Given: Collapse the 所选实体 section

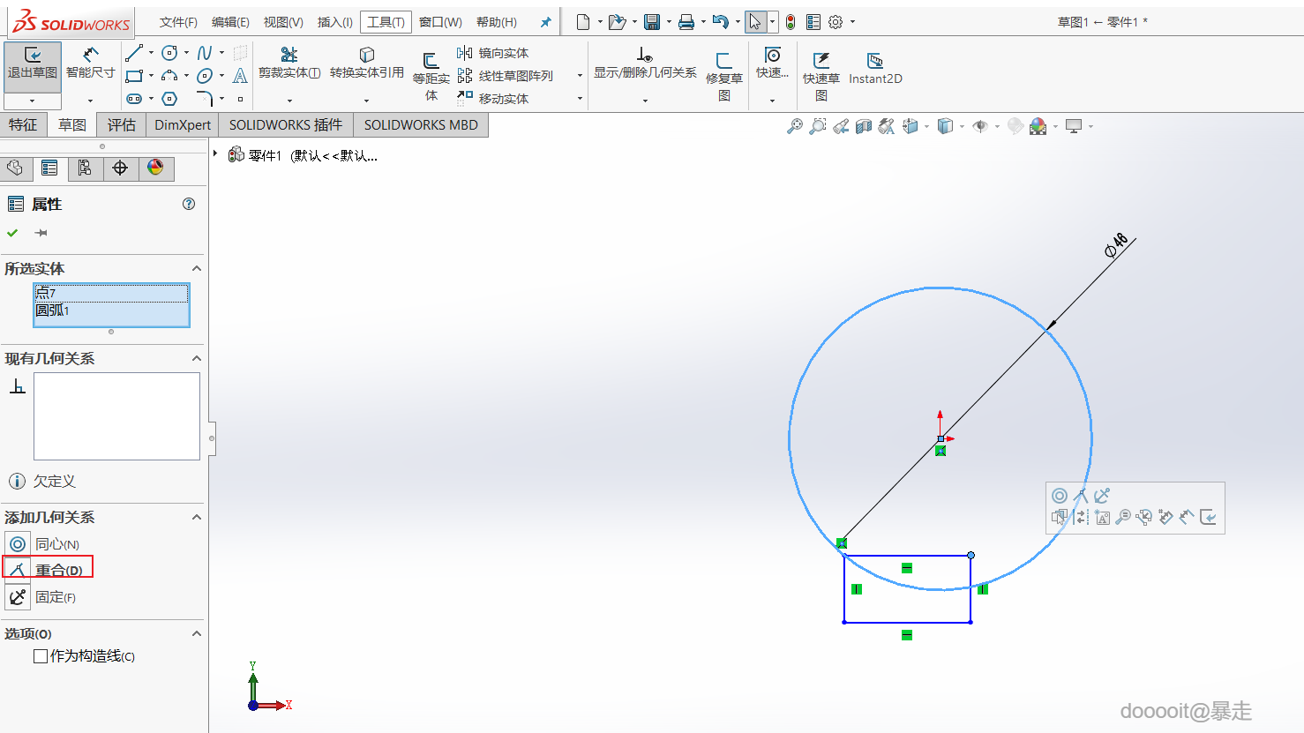Looking at the screenshot, I should [197, 268].
